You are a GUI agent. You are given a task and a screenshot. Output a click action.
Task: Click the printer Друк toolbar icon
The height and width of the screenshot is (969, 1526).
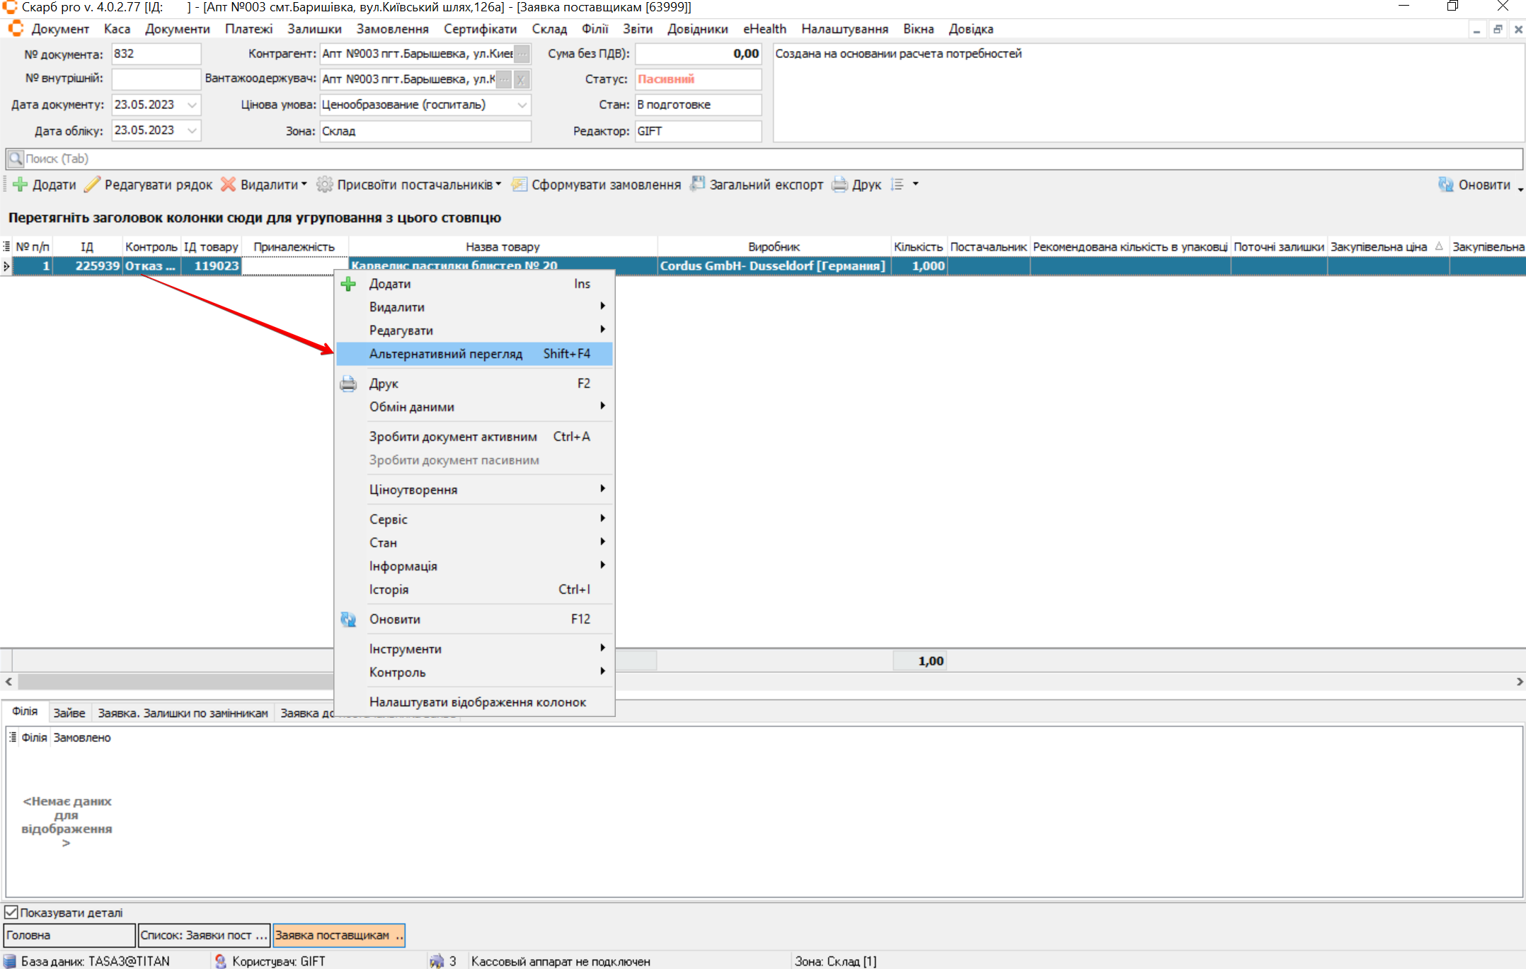pos(839,185)
